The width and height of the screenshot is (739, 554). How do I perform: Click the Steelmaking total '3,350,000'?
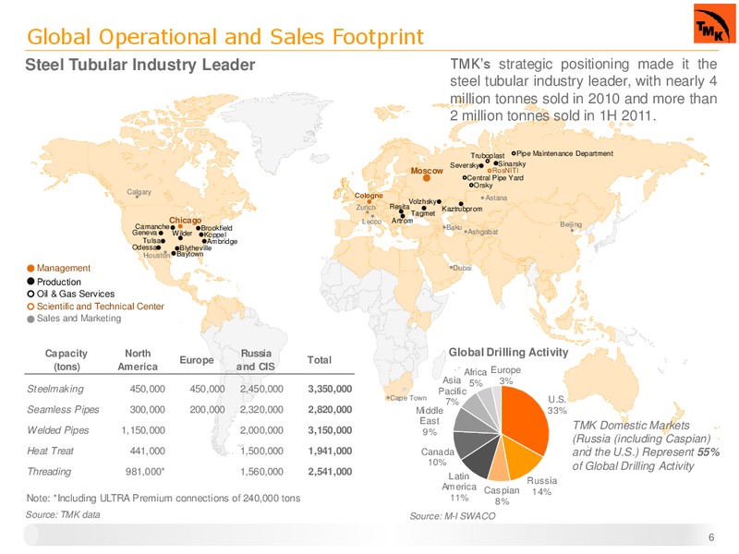pos(330,389)
